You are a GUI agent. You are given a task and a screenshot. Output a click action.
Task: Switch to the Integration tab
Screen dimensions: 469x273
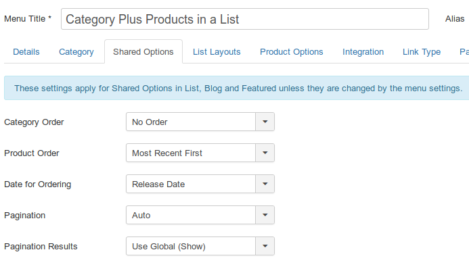click(363, 52)
